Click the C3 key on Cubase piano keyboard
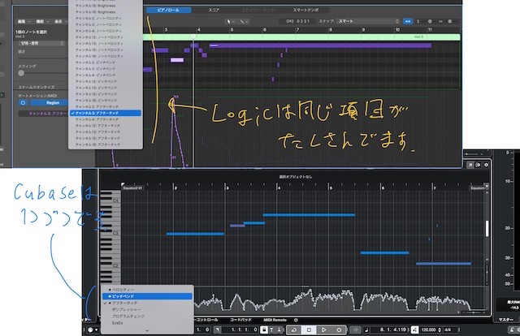This screenshot has width=520, height=336. pos(110,234)
